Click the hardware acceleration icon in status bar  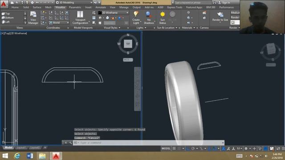[265, 148]
